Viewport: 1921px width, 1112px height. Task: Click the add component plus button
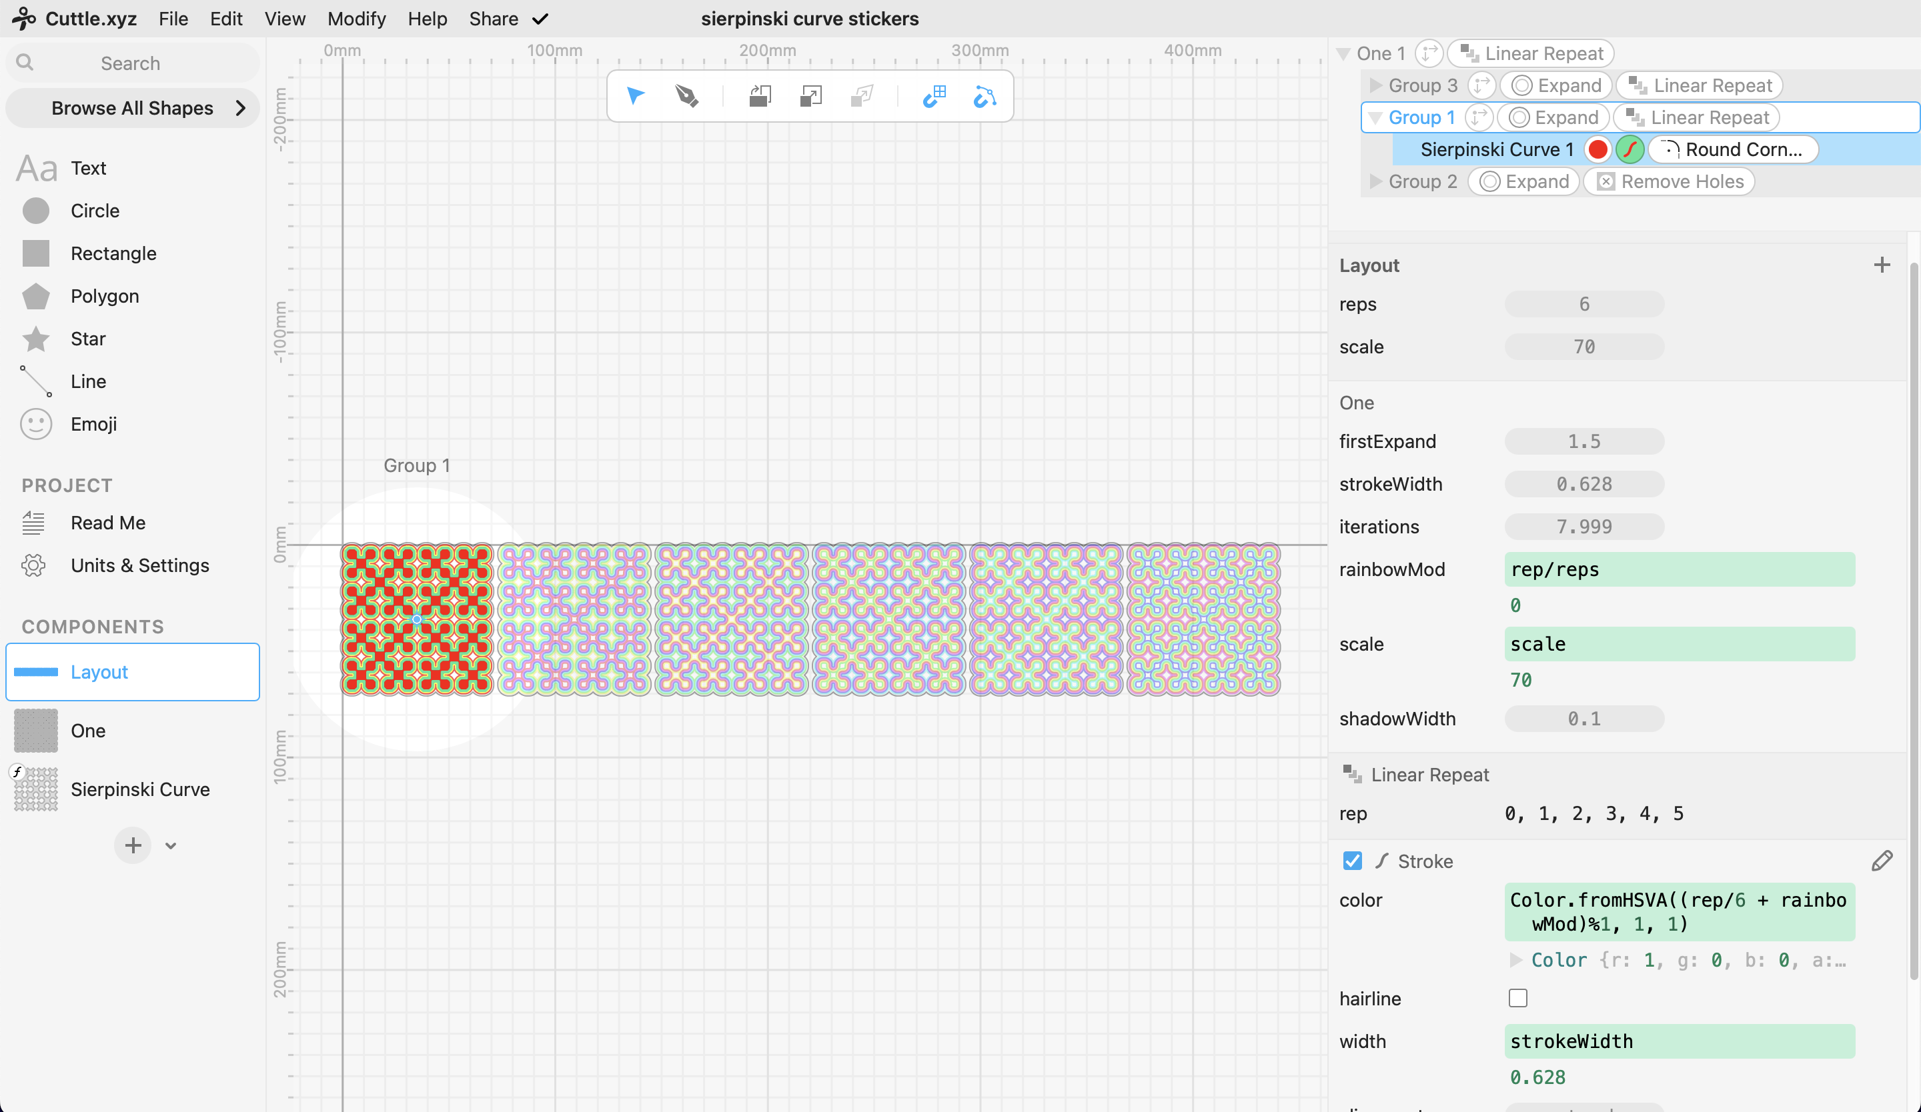(x=133, y=845)
